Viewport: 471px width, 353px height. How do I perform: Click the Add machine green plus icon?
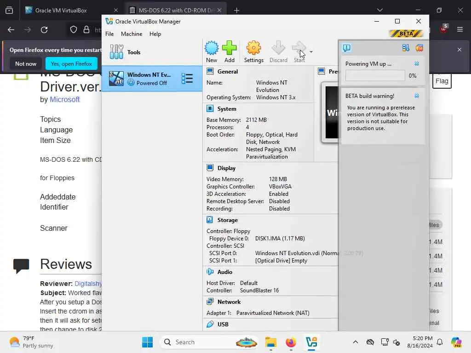230,48
